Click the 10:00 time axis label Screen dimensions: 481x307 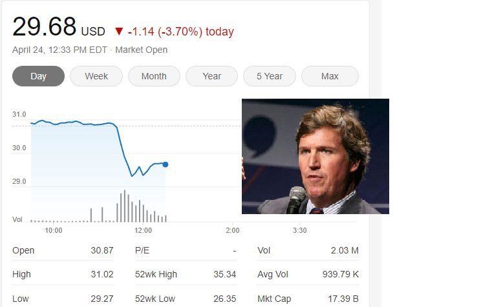pyautogui.click(x=54, y=230)
